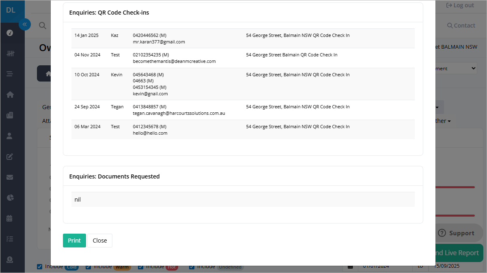Click the email becomethemantis@deanmcreative.com
Viewport: 487px width, 273px height.
[x=174, y=61]
